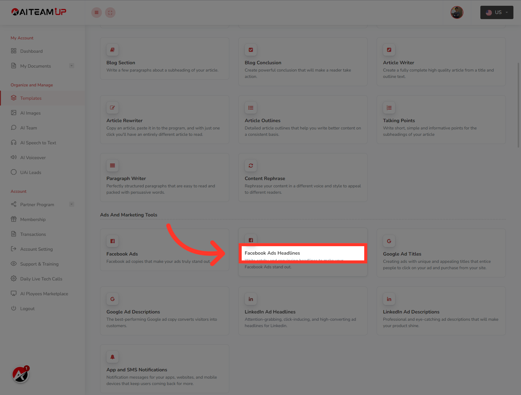The height and width of the screenshot is (395, 521).
Task: Click the profile avatar in the header
Action: tap(456, 12)
